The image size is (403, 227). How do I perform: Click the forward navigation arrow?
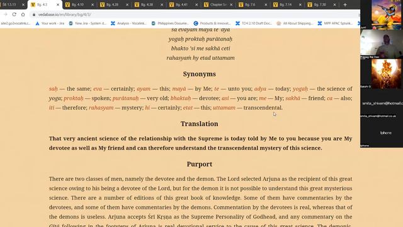coord(6,15)
